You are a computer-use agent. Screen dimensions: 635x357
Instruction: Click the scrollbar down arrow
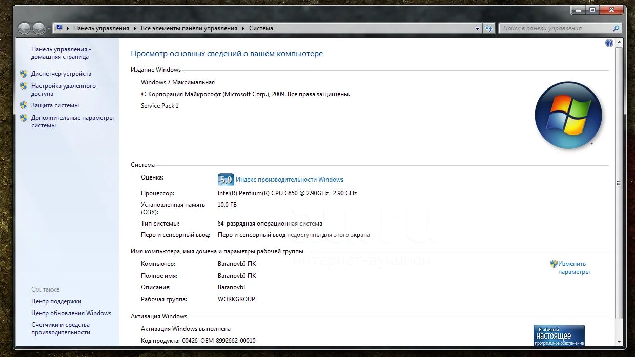pyautogui.click(x=619, y=342)
